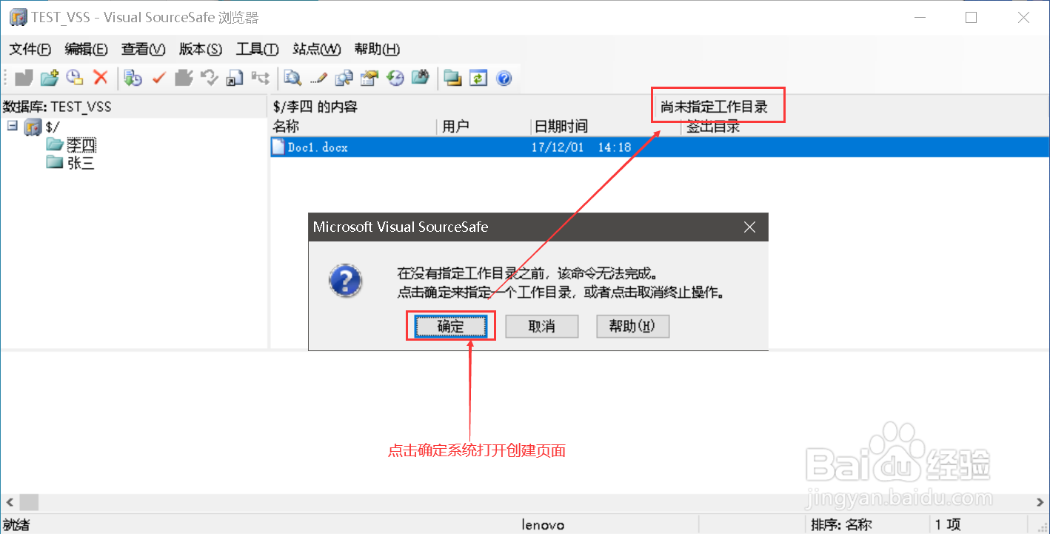Click the Show History icon
Viewport: 1050px width, 534px height.
coord(395,77)
